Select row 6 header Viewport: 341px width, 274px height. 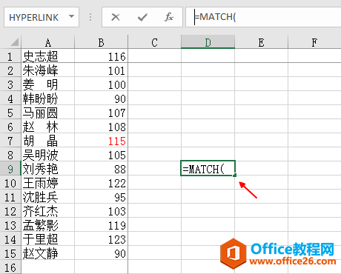[10, 127]
